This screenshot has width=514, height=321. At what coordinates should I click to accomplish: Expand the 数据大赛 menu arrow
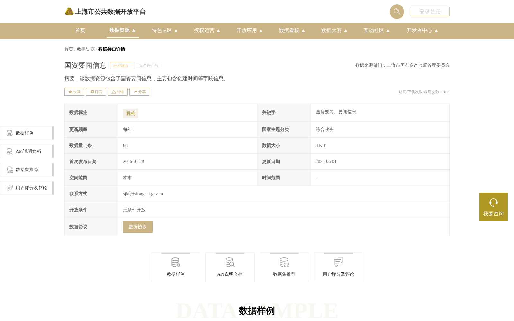[346, 30]
